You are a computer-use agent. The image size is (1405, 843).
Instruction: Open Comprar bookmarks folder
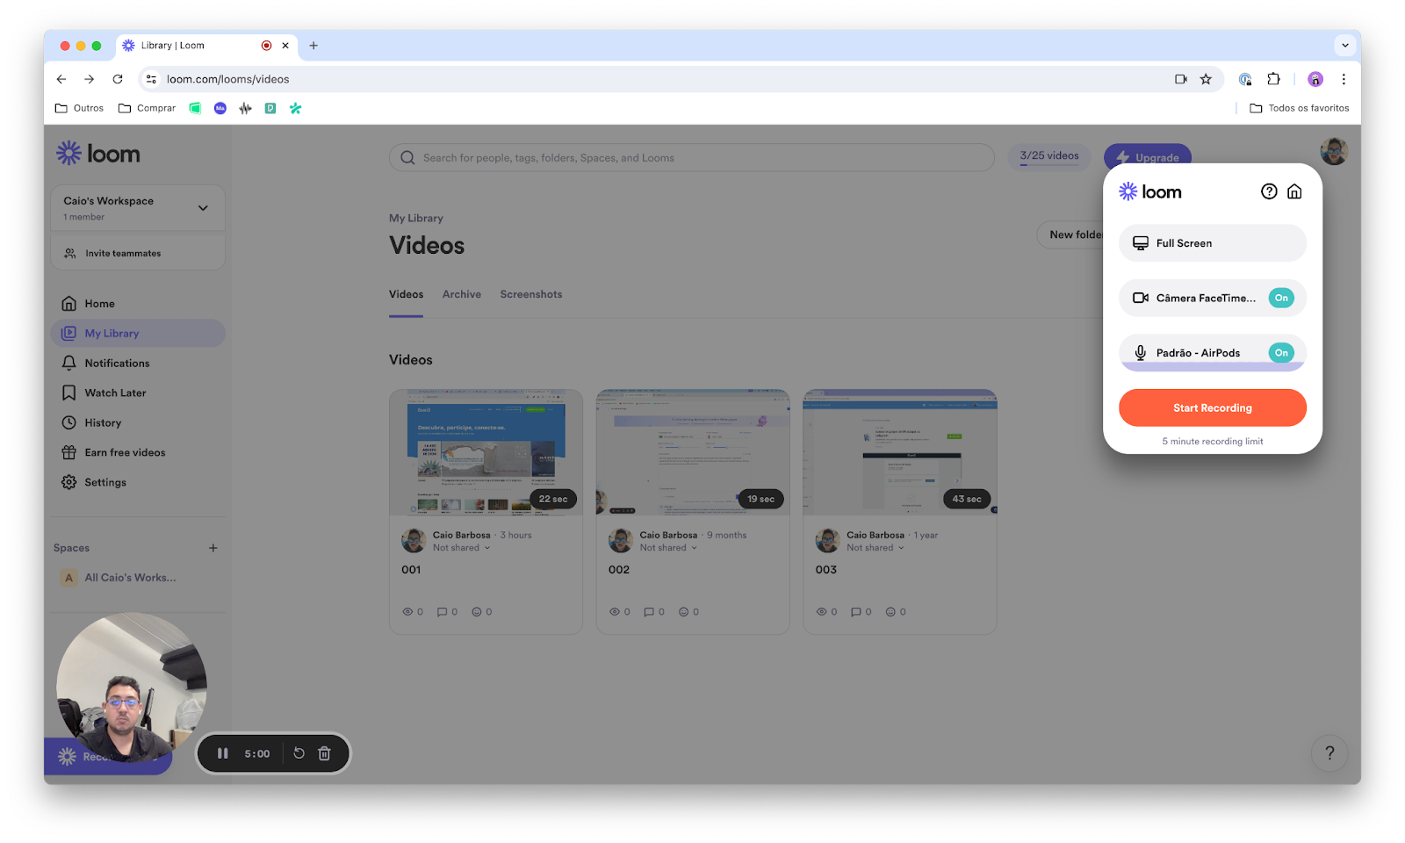(x=147, y=108)
